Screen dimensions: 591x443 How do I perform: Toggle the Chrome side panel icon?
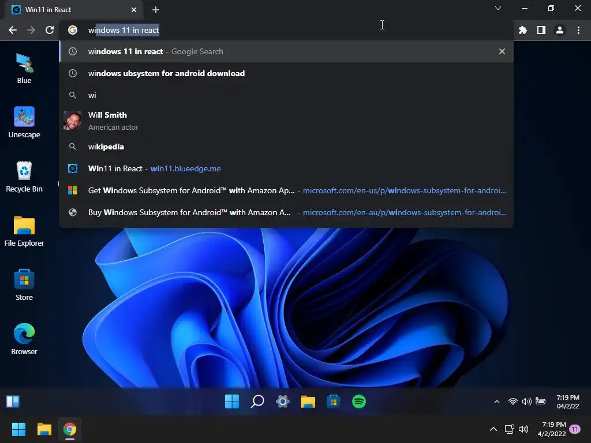[x=541, y=30]
